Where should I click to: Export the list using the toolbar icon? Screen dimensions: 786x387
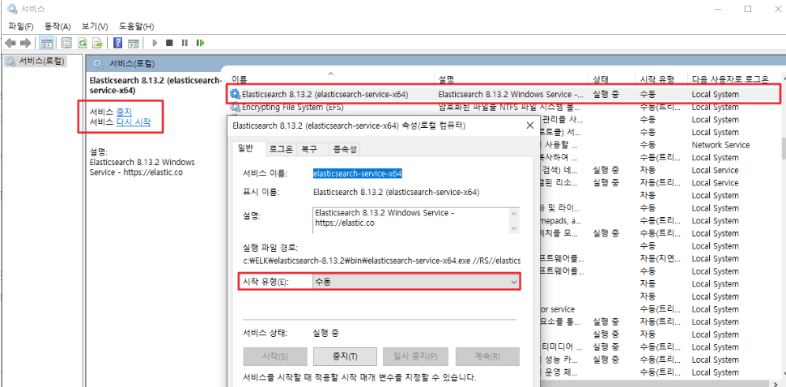[98, 43]
